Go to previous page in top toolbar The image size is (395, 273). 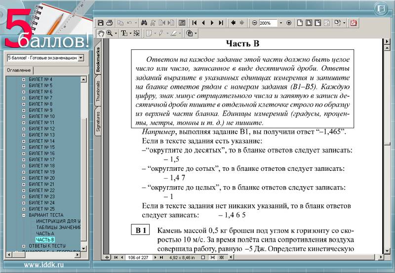click(203, 23)
